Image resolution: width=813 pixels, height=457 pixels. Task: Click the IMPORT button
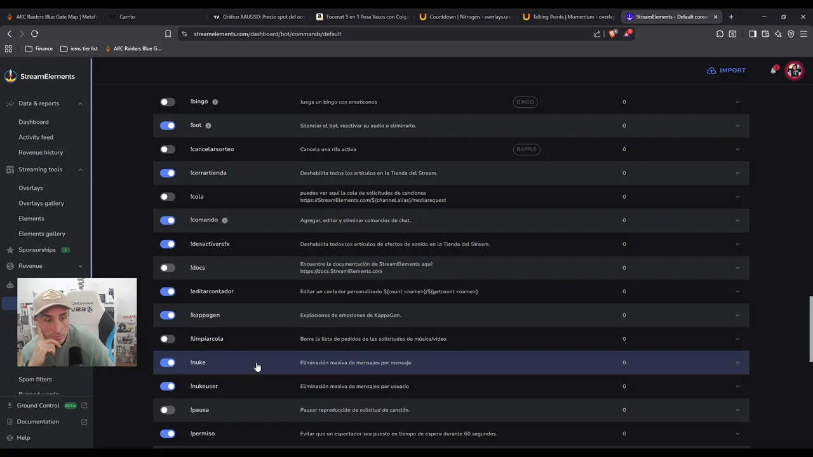click(x=727, y=70)
